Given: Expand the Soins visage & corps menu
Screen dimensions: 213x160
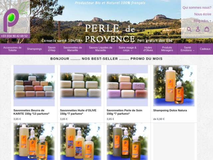Looking at the screenshot, I should (127, 49).
